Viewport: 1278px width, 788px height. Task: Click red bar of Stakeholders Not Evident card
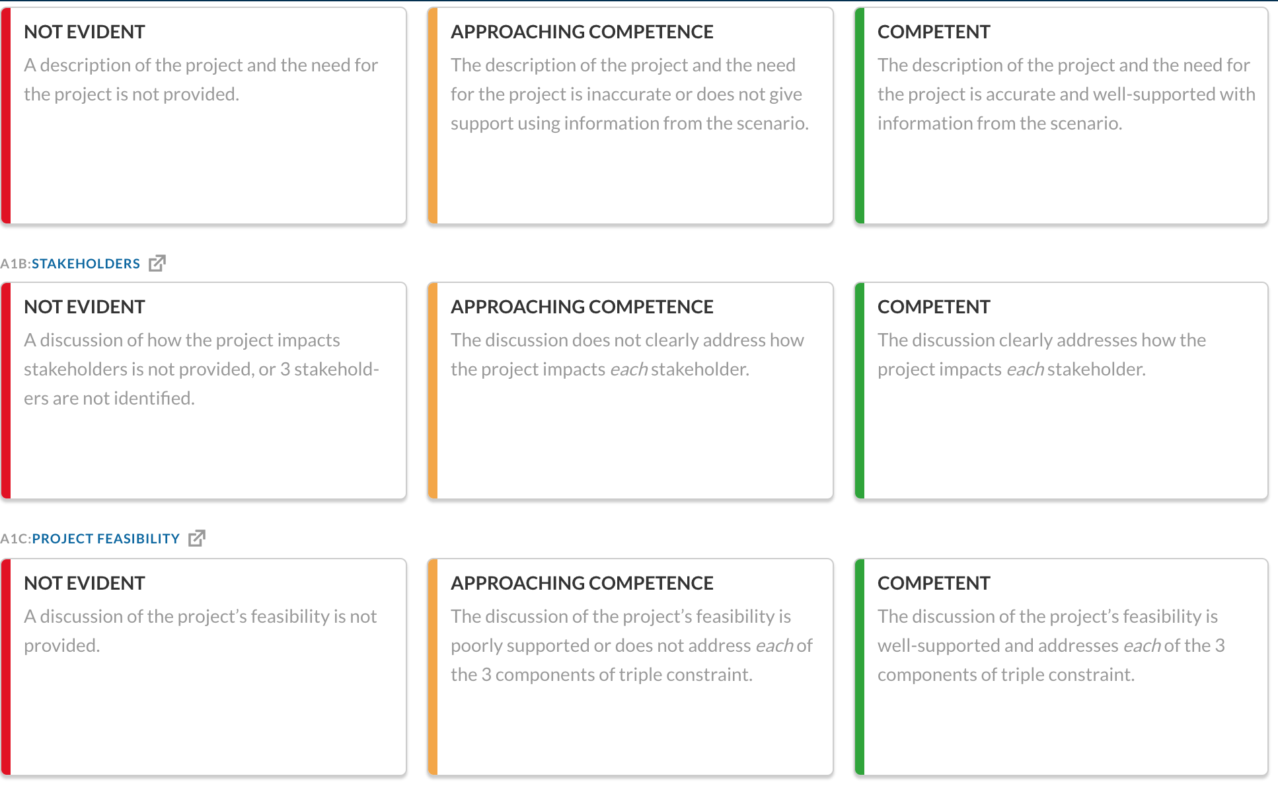tap(6, 391)
